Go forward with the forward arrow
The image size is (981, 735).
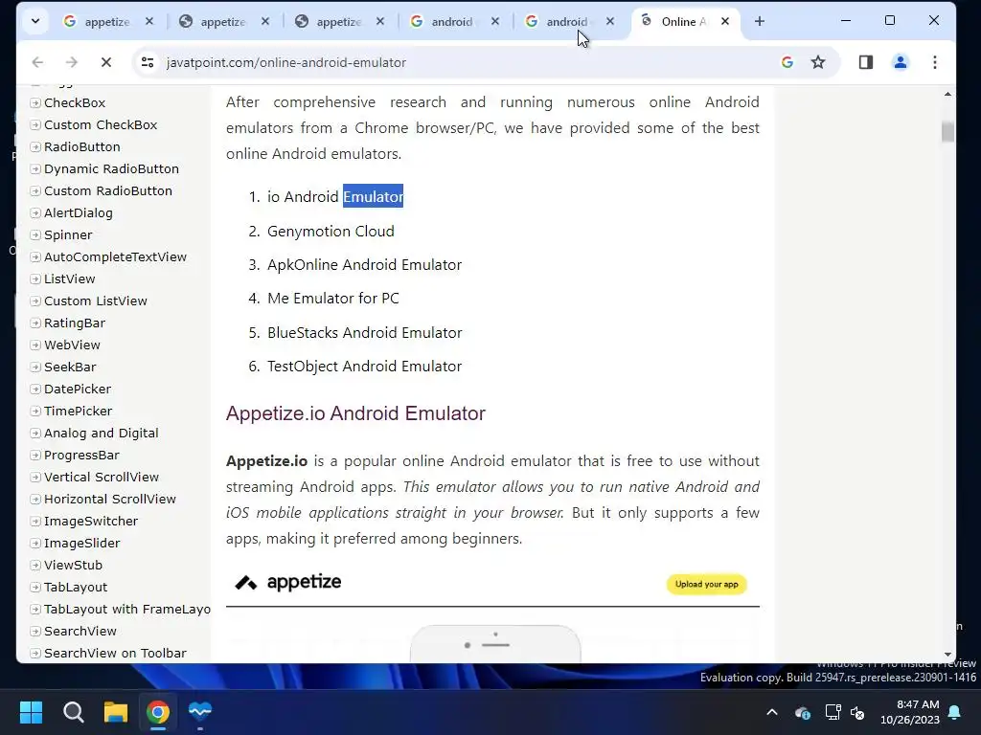(x=71, y=62)
